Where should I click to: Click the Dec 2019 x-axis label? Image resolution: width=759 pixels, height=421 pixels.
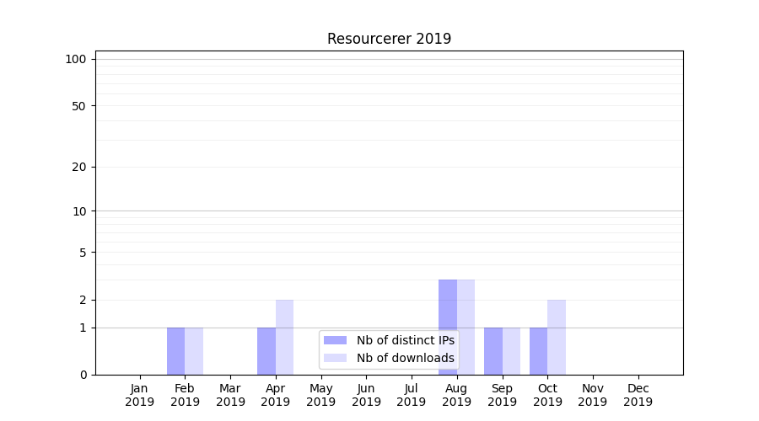click(638, 395)
